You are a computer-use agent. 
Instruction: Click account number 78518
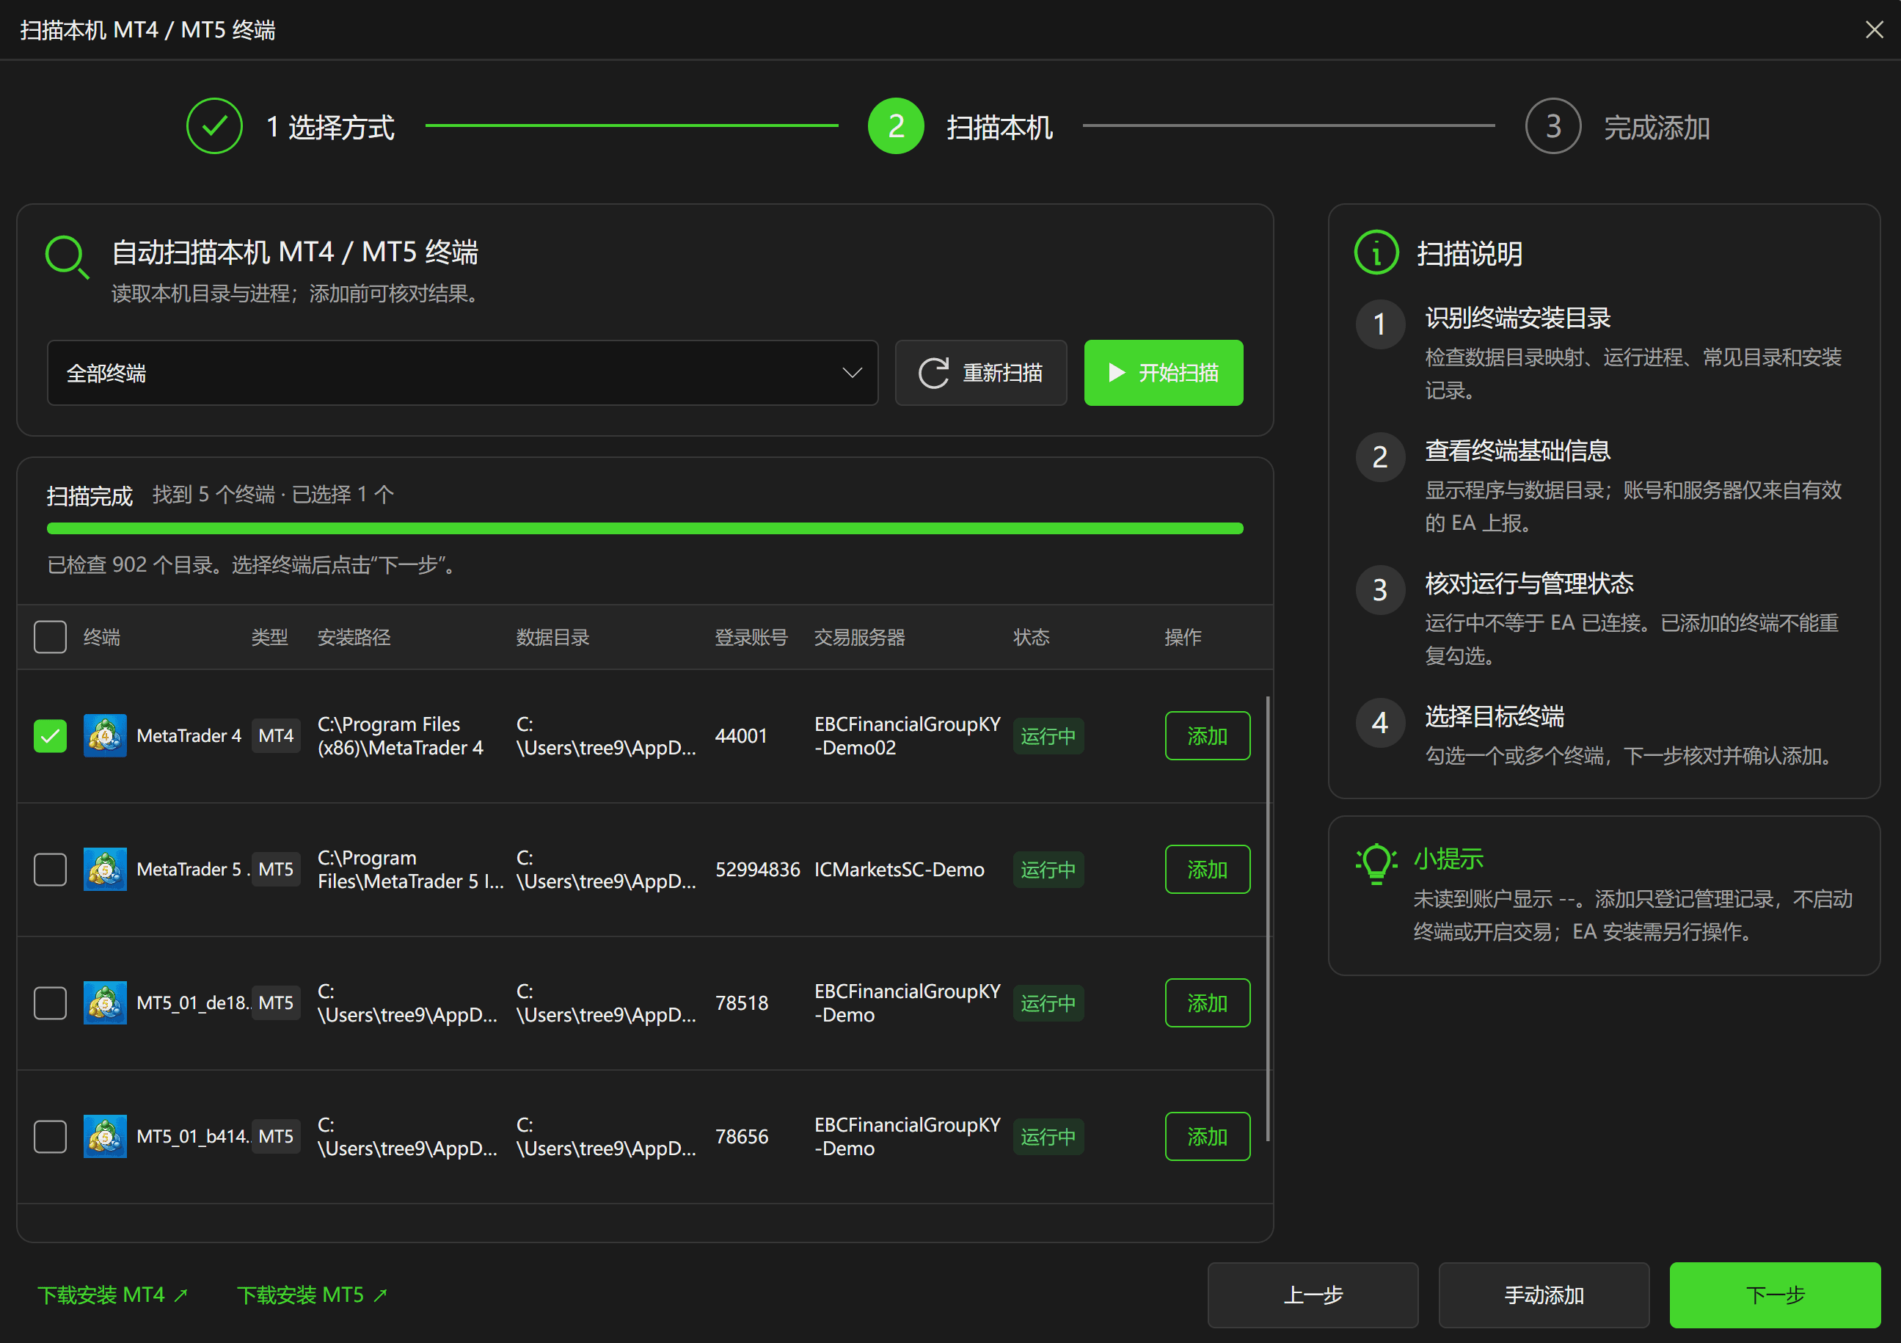[742, 1002]
